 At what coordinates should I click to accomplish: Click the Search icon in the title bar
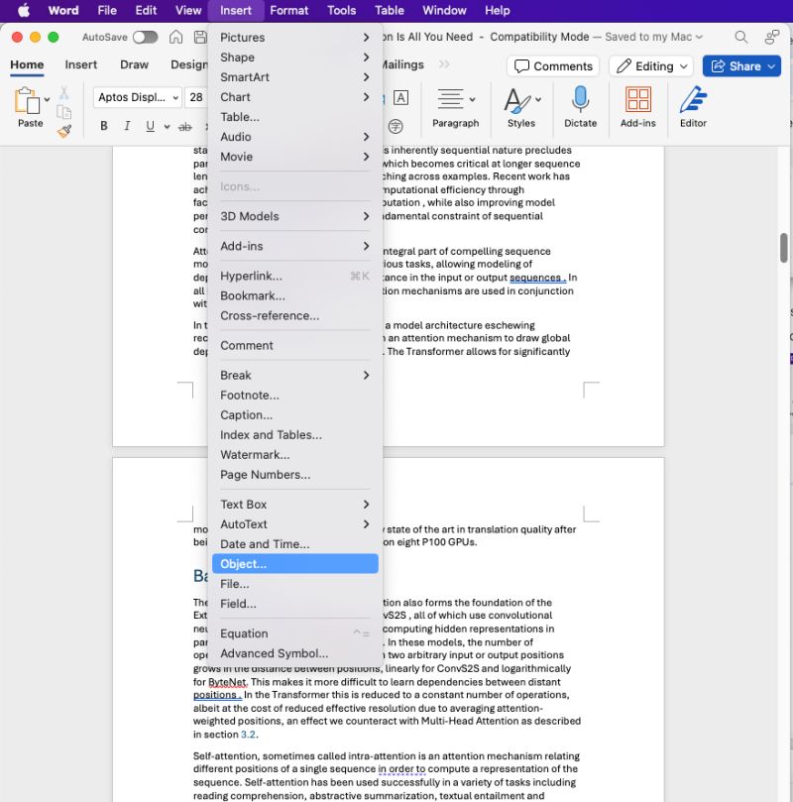click(x=739, y=36)
